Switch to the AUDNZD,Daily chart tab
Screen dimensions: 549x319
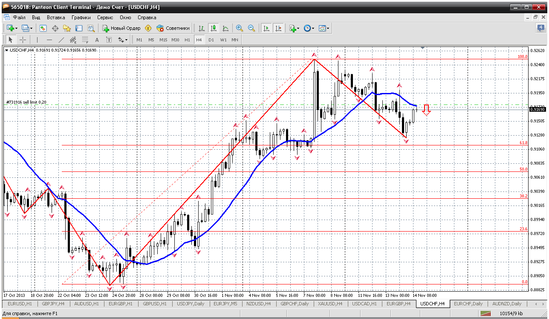tap(506, 304)
